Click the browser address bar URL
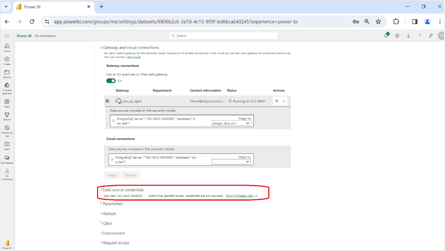The width and height of the screenshot is (445, 251). click(176, 21)
